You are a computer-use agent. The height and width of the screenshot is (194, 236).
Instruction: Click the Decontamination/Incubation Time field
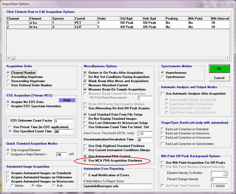pyautogui.click(x=145, y=140)
